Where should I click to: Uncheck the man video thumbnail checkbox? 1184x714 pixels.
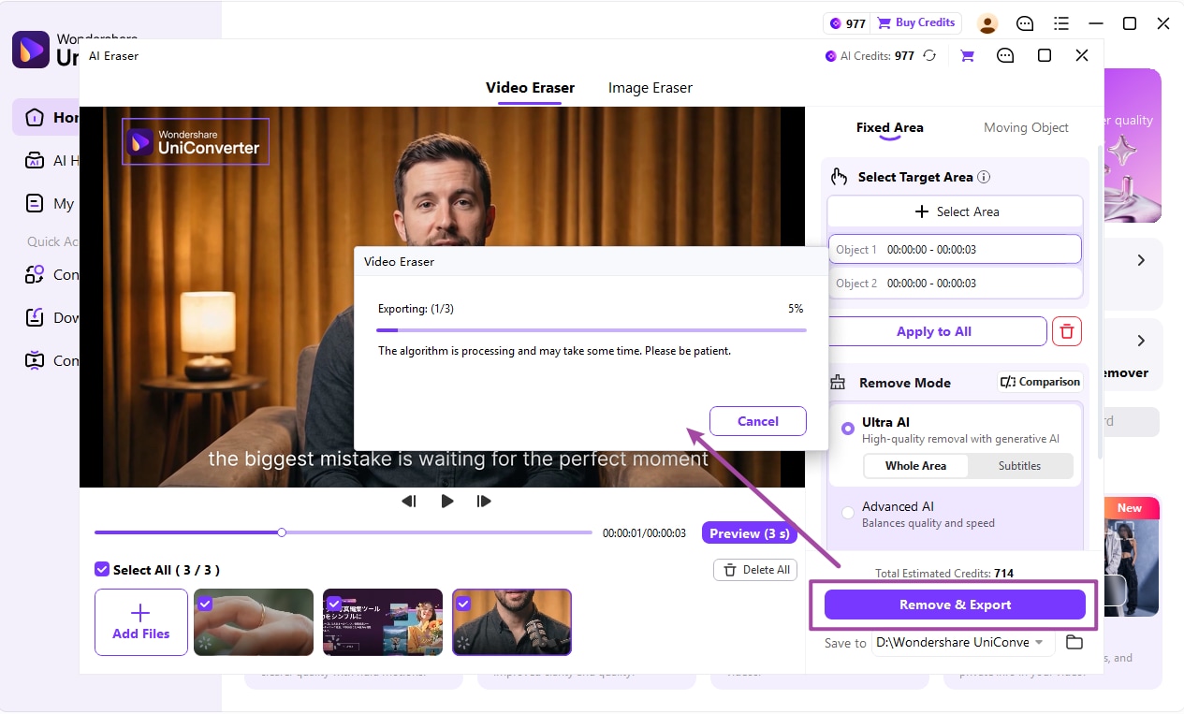tap(463, 604)
